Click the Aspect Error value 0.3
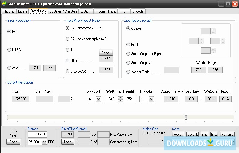 click(191, 99)
